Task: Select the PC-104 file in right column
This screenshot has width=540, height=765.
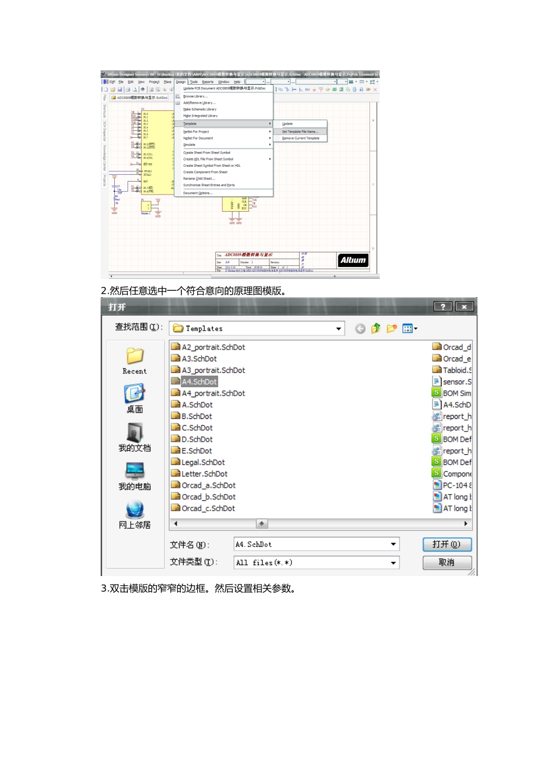Action: click(452, 486)
